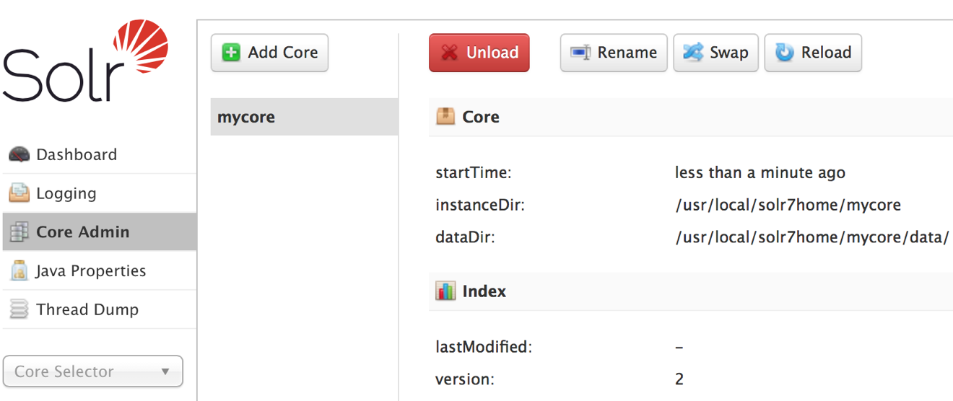The height and width of the screenshot is (401, 953).
Task: Click the /usr/local/solr7home/mycore/data/ value
Action: pyautogui.click(x=812, y=237)
